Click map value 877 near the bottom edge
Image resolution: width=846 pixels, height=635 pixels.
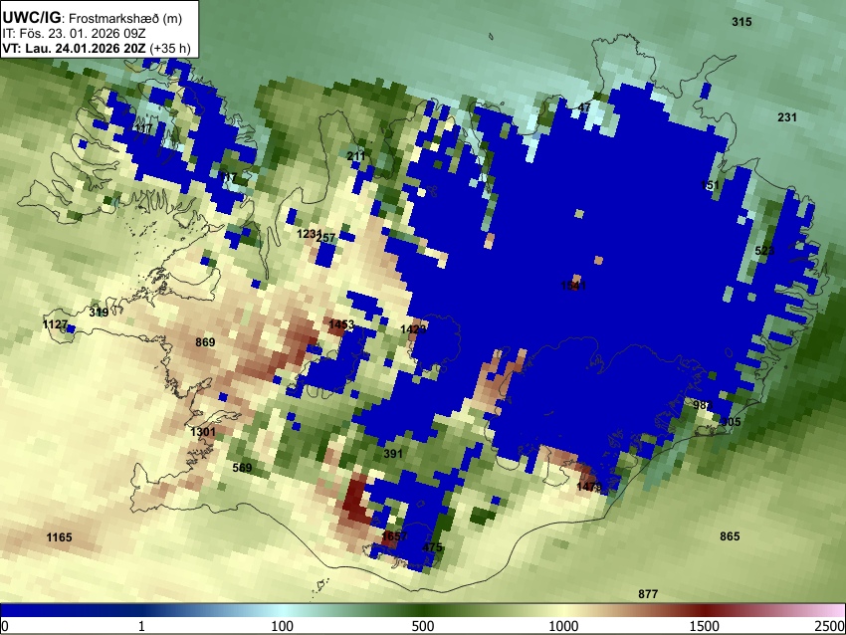coord(648,594)
